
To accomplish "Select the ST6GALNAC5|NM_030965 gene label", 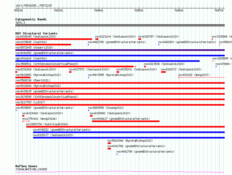I will click(x=31, y=169).
